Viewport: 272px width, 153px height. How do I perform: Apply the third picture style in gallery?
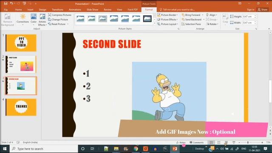[103, 19]
